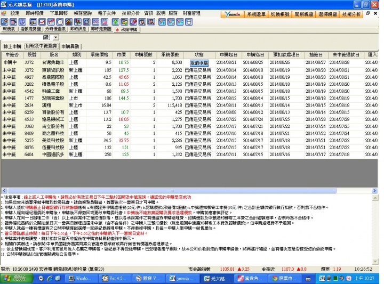The image size is (384, 284).
Task: Click the list-with-arrow toolbar icon
Action: pyautogui.click(x=13, y=22)
